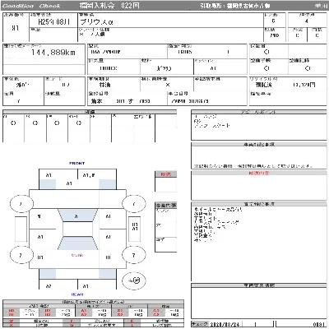The height and width of the screenshot is (329, 329).
Task: Click the lot number 81 cell
Action: pos(16,28)
